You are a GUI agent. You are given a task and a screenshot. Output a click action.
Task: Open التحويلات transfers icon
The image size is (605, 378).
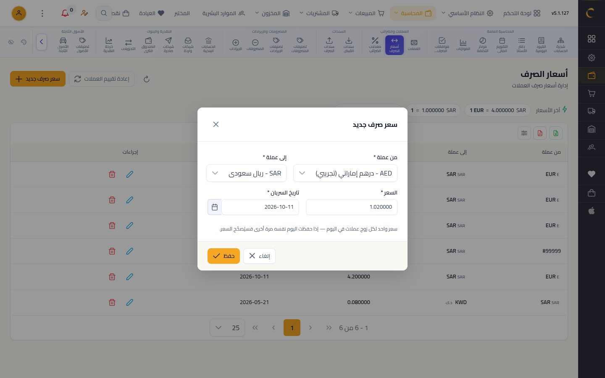coord(129,45)
